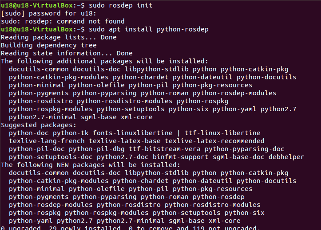Click 'python-yaml' in the NEW packages list

(x=31, y=221)
